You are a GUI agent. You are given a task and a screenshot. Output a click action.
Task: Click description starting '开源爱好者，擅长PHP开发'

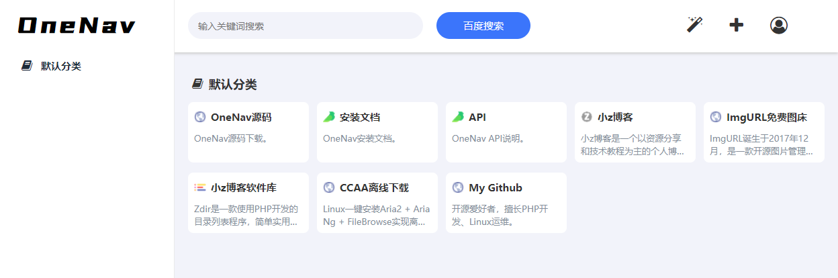[500, 216]
